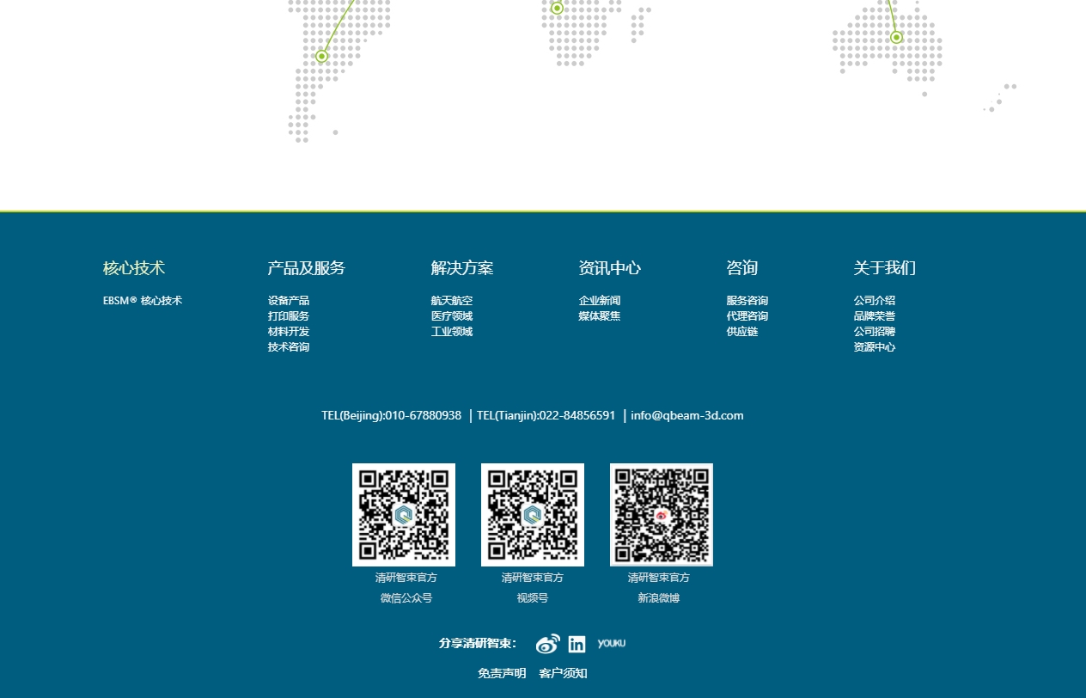Click the 设备产品 link
The width and height of the screenshot is (1086, 698).
point(288,300)
